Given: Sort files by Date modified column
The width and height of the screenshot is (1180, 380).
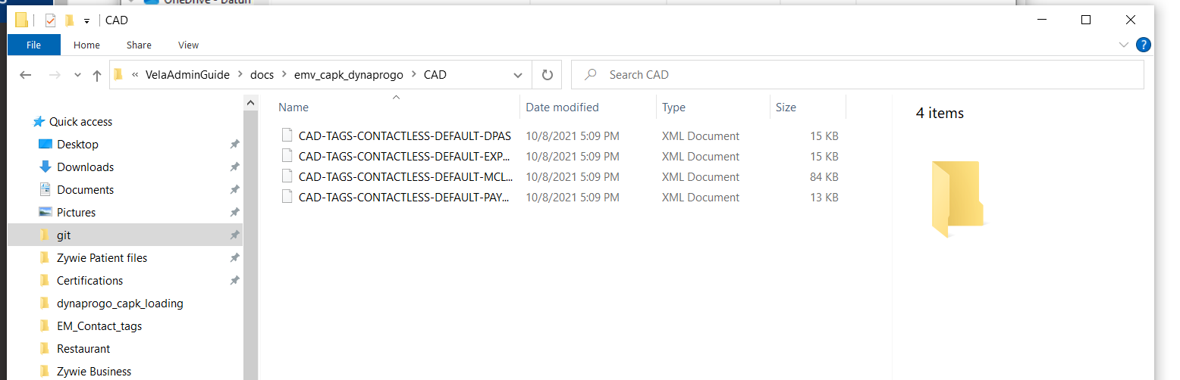Looking at the screenshot, I should 562,107.
